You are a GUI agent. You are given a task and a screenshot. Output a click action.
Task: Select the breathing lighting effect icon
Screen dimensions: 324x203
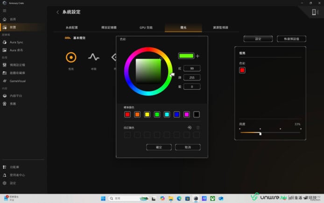pyautogui.click(x=94, y=57)
